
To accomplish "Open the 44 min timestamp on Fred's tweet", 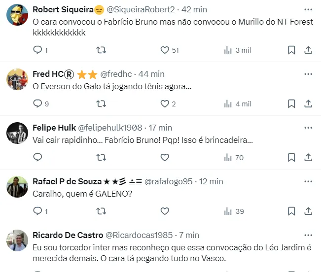I will [x=151, y=74].
